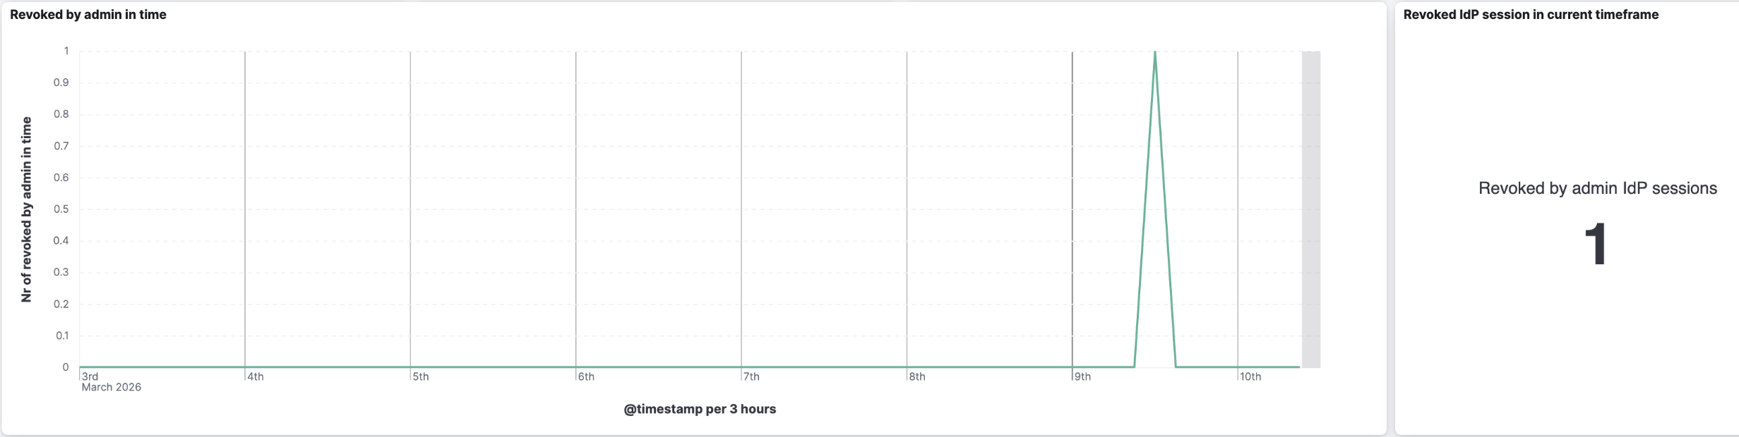Select the "7th" date tick label
Viewport: 1739px width, 437px height.
[751, 376]
